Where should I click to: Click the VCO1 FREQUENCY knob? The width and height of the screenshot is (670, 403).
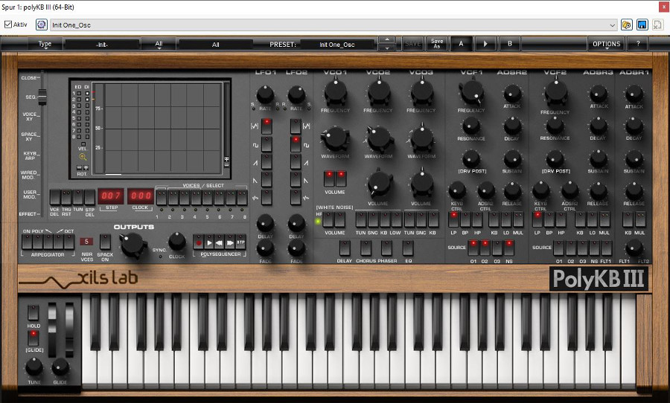pyautogui.click(x=336, y=91)
